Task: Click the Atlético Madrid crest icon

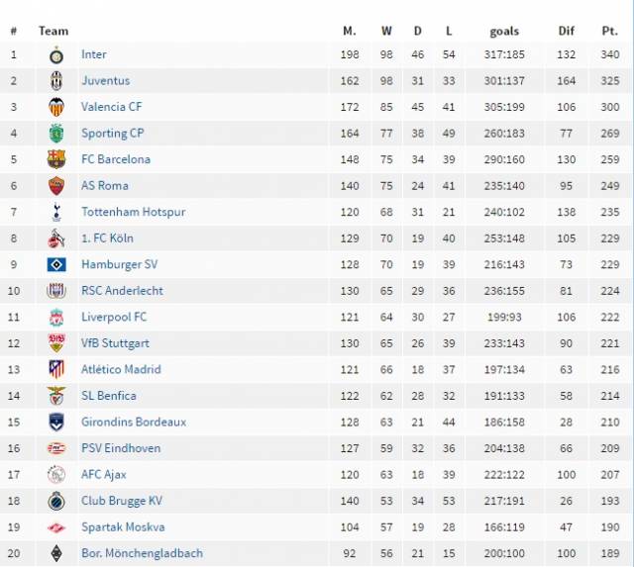Action: [56, 369]
